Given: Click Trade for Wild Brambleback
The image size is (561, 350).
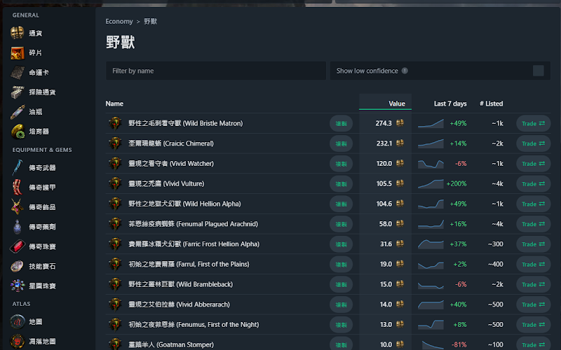Looking at the screenshot, I should (x=533, y=284).
